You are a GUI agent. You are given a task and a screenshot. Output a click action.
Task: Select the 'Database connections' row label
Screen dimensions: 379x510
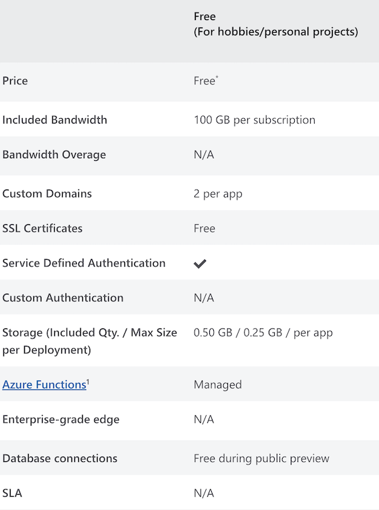point(59,459)
